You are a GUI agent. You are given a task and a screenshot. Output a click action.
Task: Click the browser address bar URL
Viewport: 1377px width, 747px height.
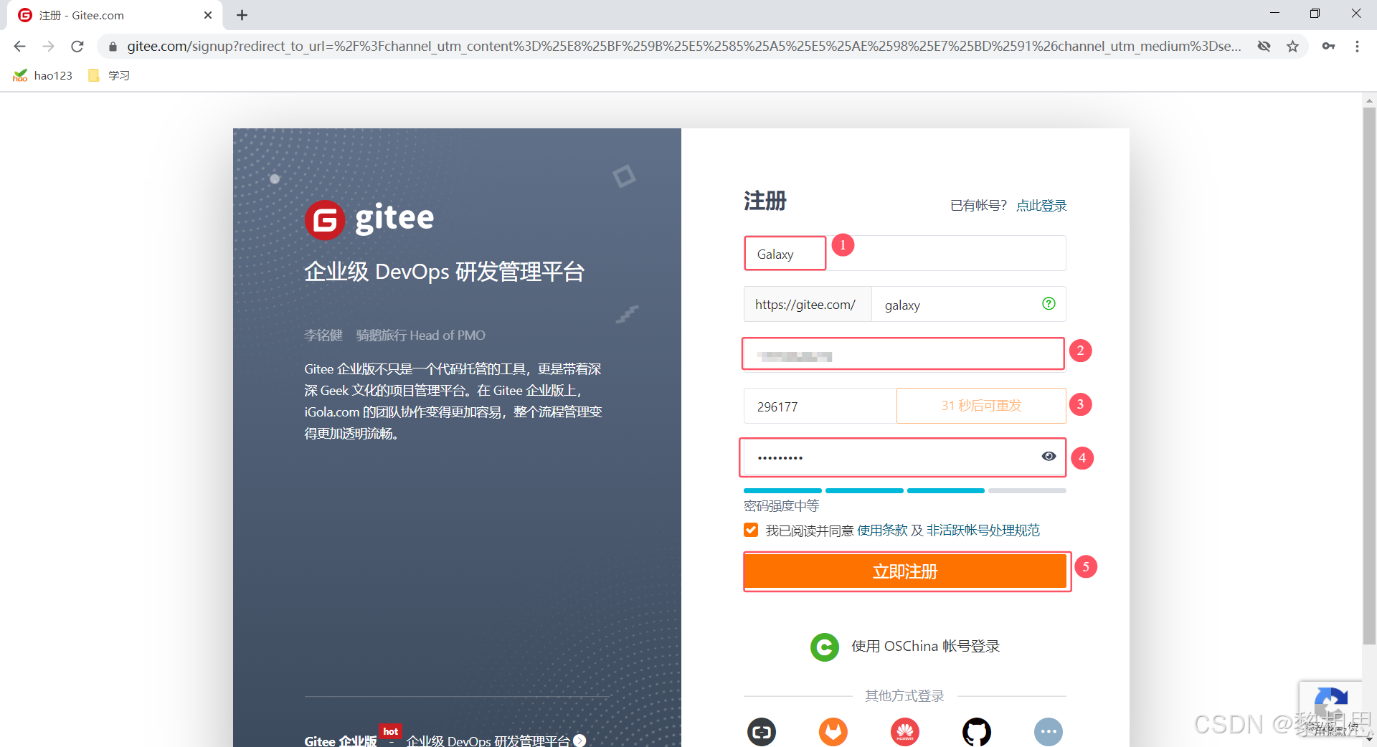tap(683, 46)
